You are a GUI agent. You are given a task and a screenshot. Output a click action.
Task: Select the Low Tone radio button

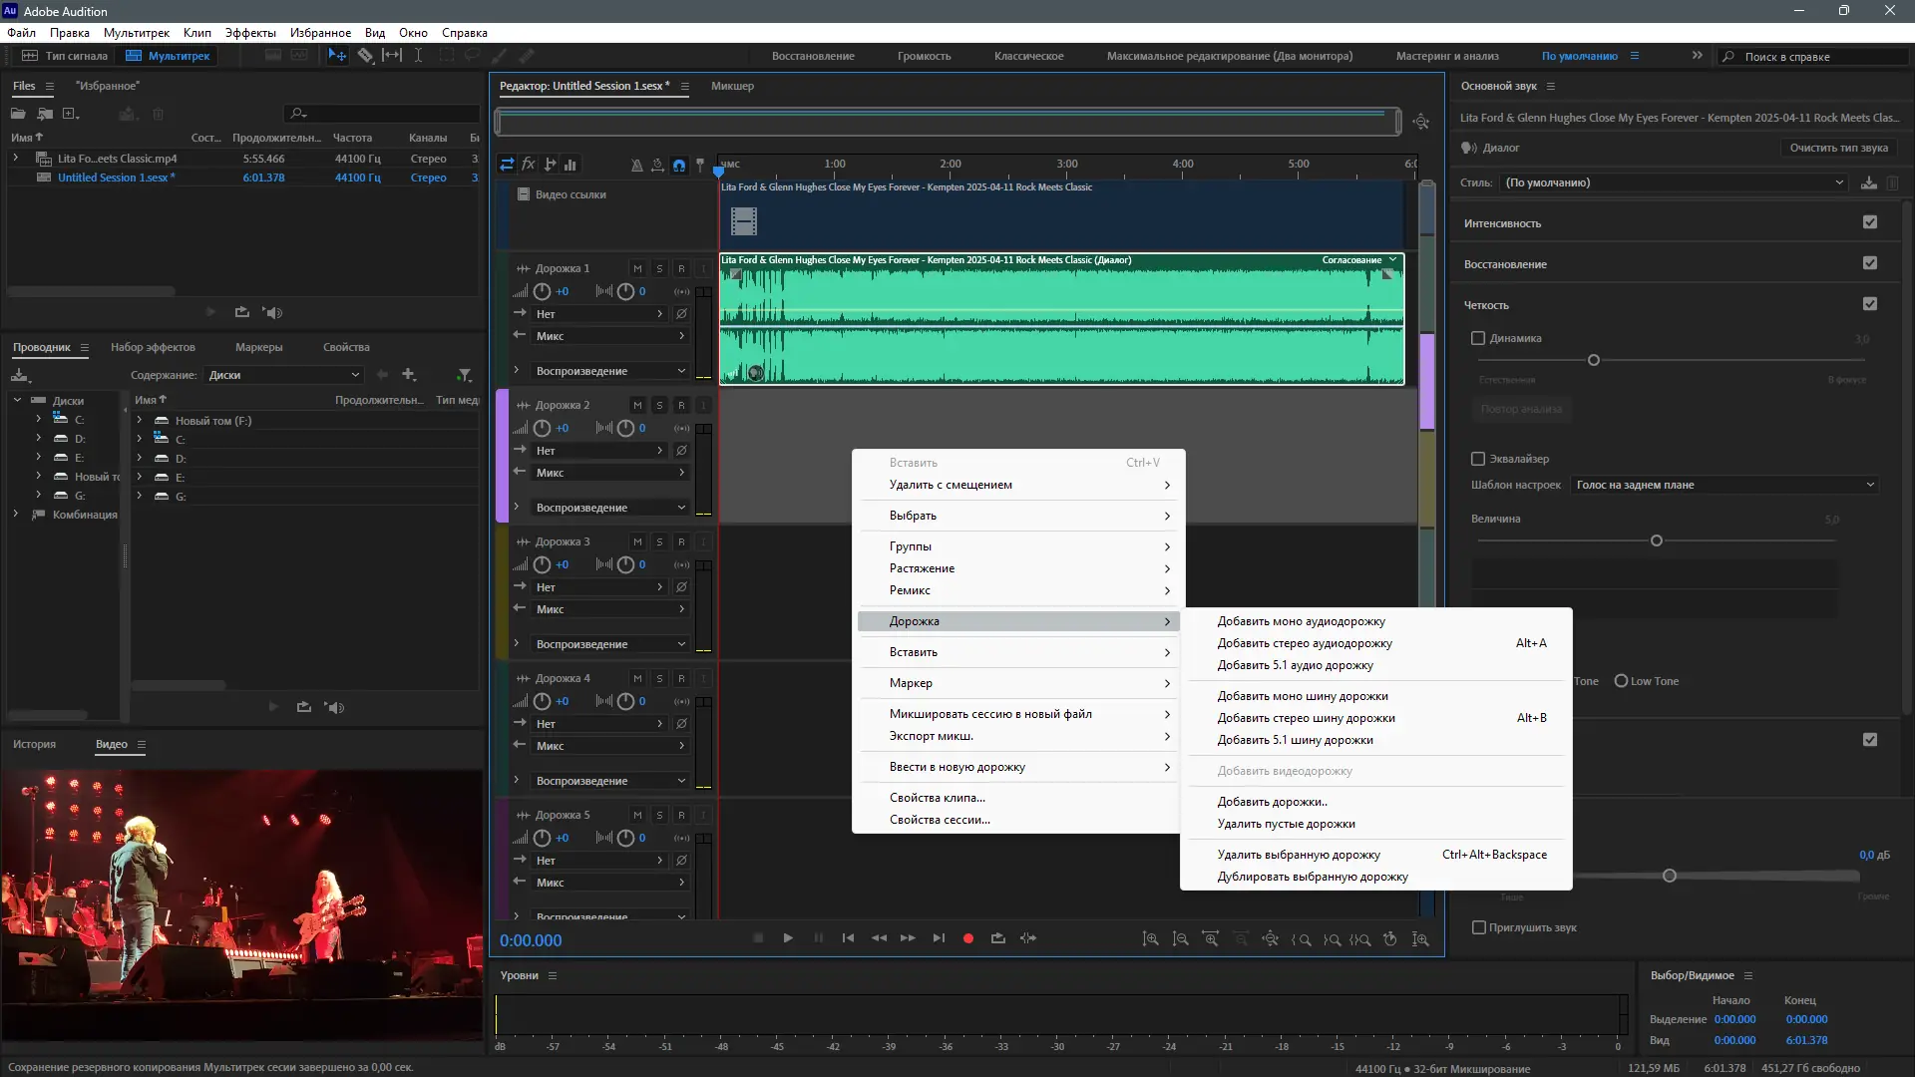(x=1621, y=681)
